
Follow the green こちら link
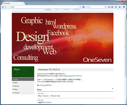44,85
